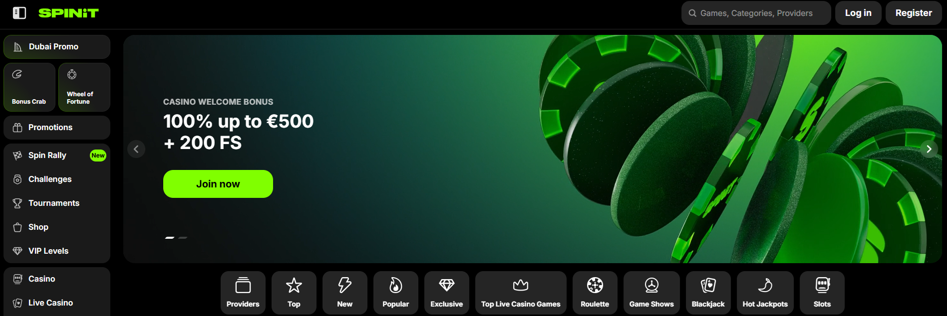This screenshot has width=947, height=316.
Task: Click the Shop bag icon
Action: [17, 227]
